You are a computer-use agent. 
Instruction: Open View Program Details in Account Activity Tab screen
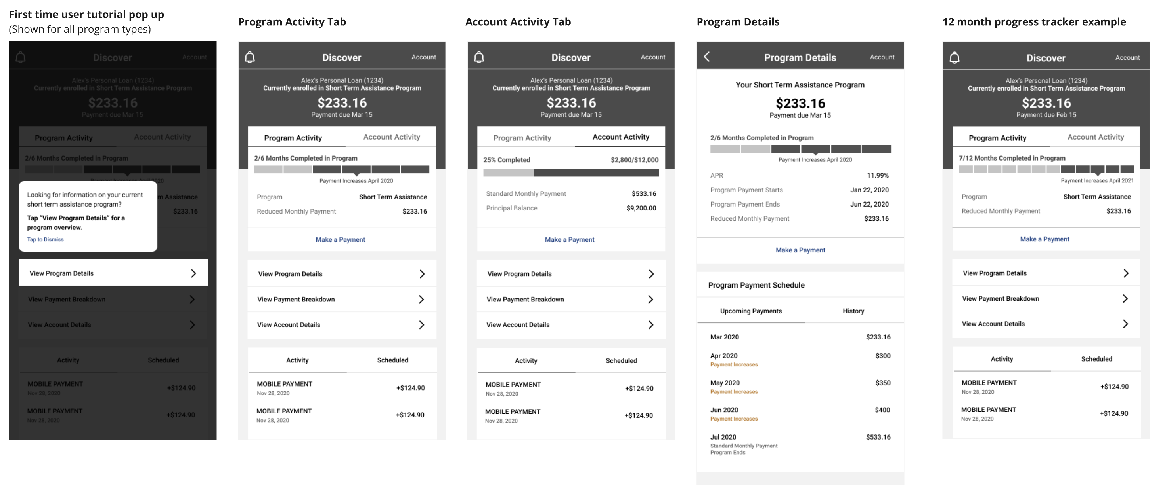pyautogui.click(x=571, y=273)
